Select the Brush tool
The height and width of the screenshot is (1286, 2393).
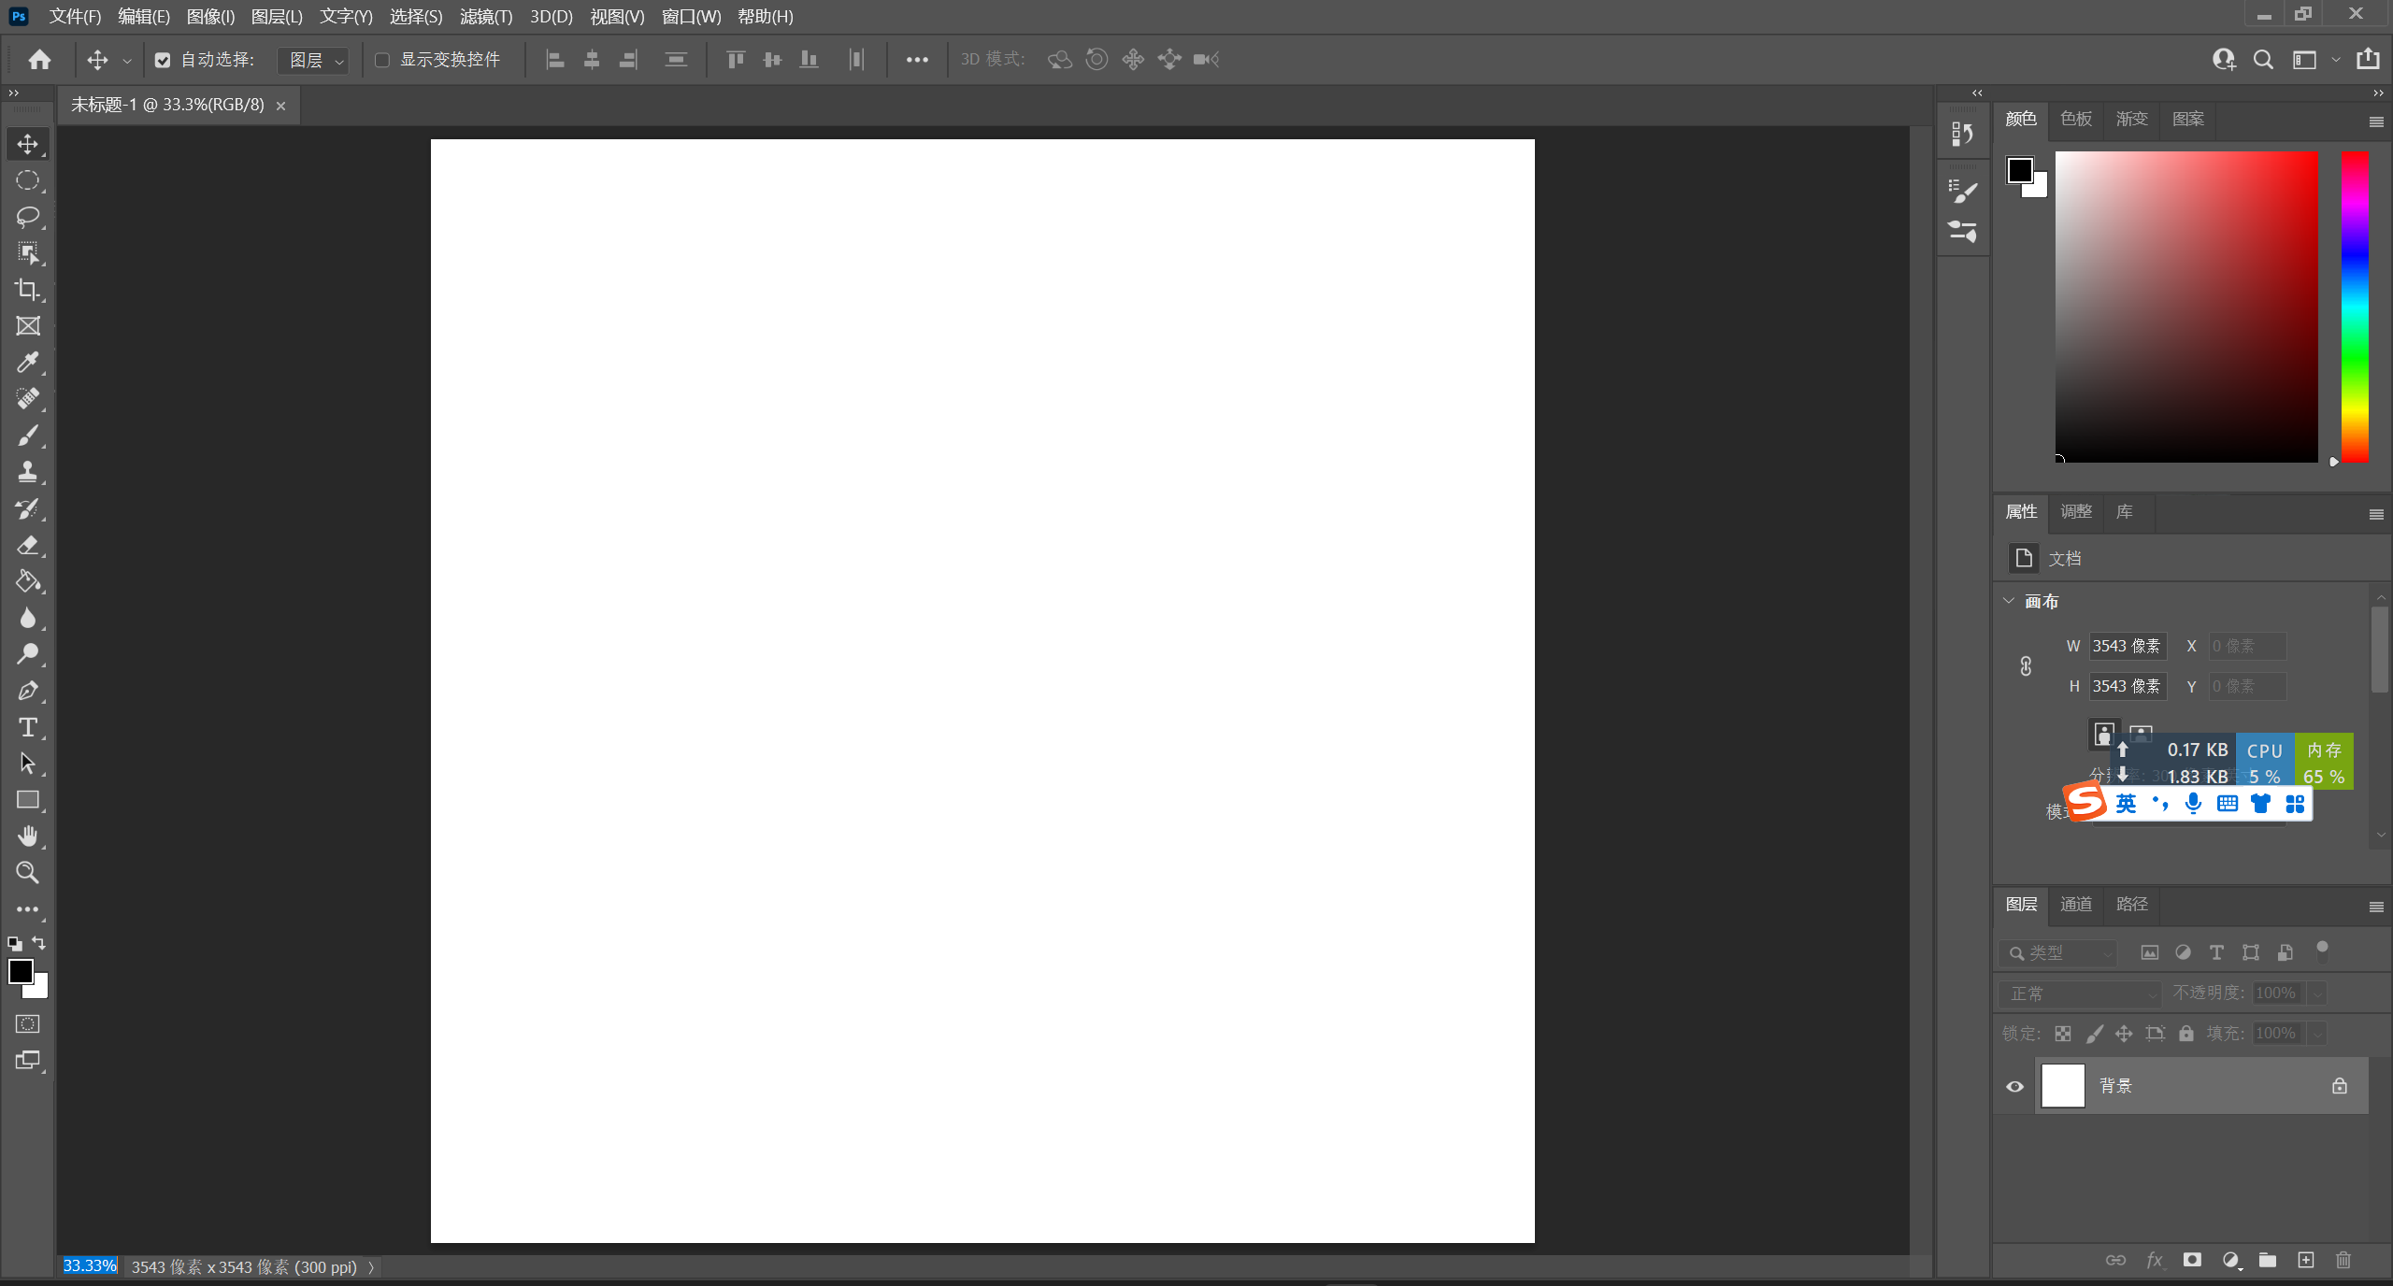(27, 436)
